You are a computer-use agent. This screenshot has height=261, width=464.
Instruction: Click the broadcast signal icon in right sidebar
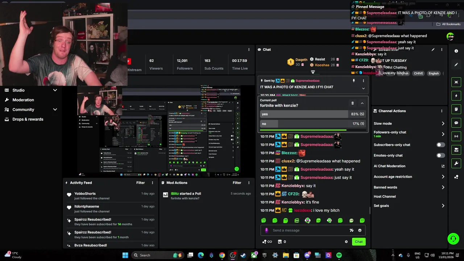click(456, 136)
